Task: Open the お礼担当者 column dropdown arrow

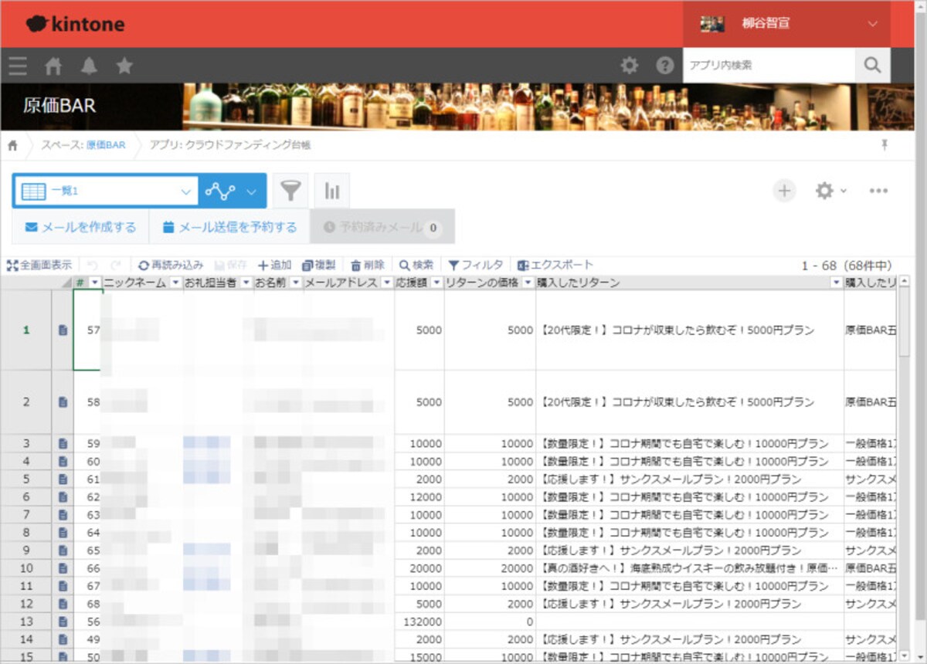Action: (246, 283)
